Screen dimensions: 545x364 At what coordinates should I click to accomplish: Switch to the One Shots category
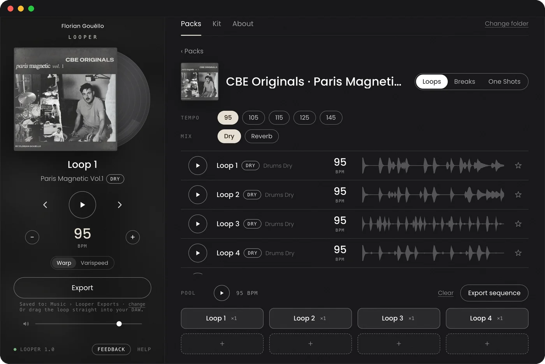(504, 81)
